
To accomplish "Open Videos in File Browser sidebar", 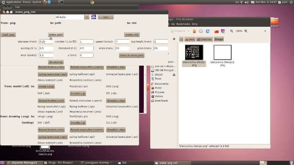I will click(159, 96).
